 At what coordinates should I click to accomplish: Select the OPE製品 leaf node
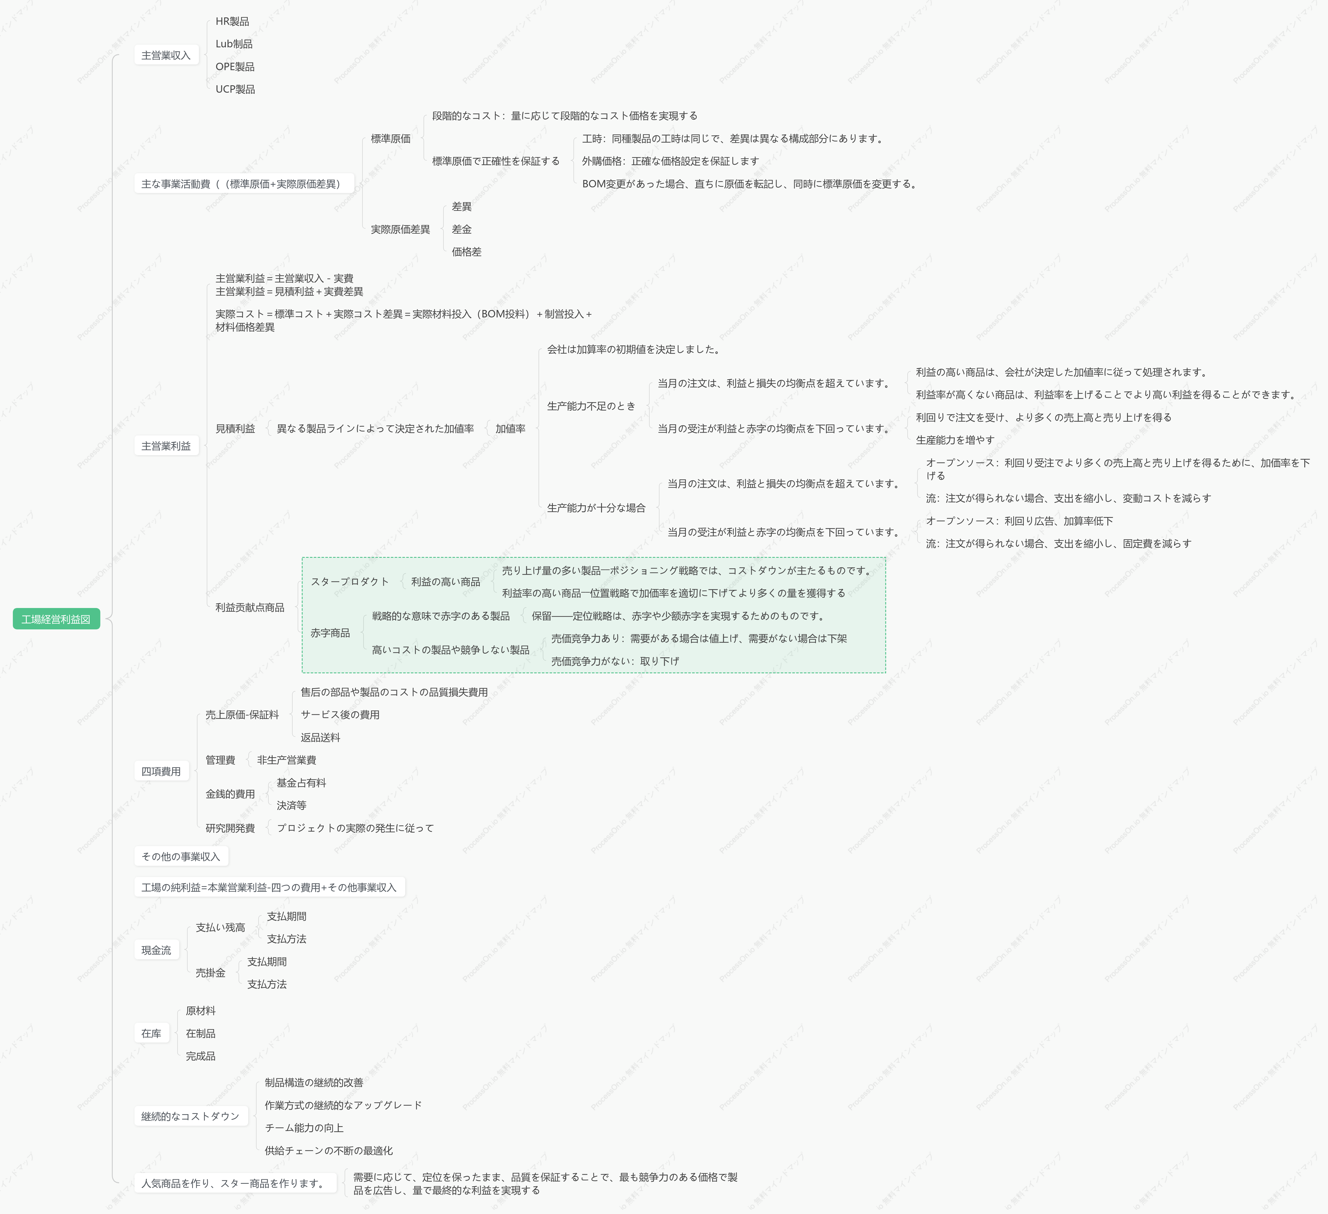[235, 66]
